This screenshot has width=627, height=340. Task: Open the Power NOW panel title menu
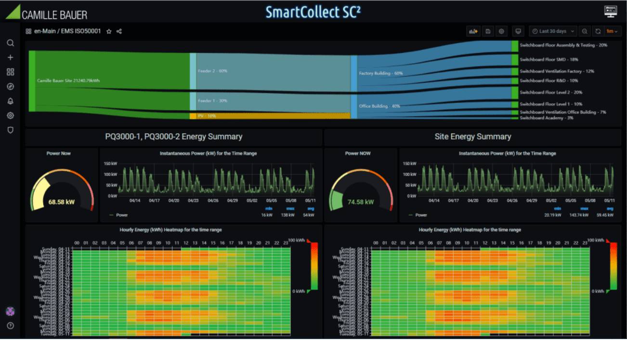(x=360, y=153)
